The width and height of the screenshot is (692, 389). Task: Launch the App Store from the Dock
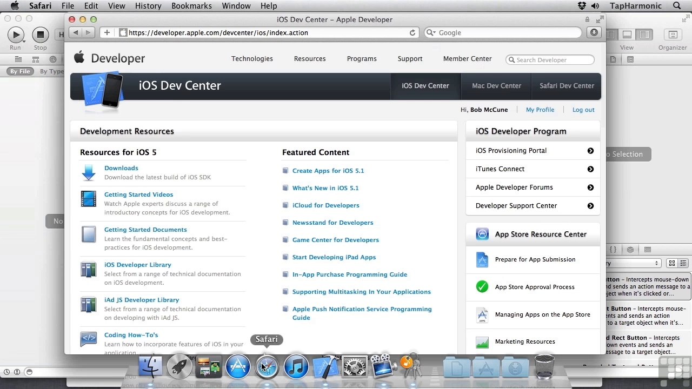(238, 367)
